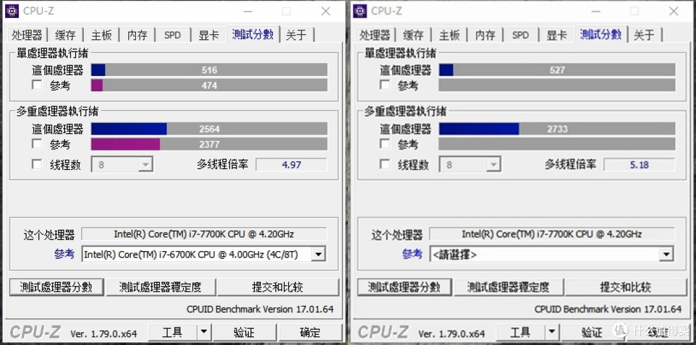Click 工具 button in left window
This screenshot has height=345, width=696.
click(173, 331)
